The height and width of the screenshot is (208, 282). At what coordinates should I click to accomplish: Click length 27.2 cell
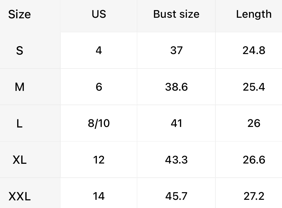tap(254, 196)
